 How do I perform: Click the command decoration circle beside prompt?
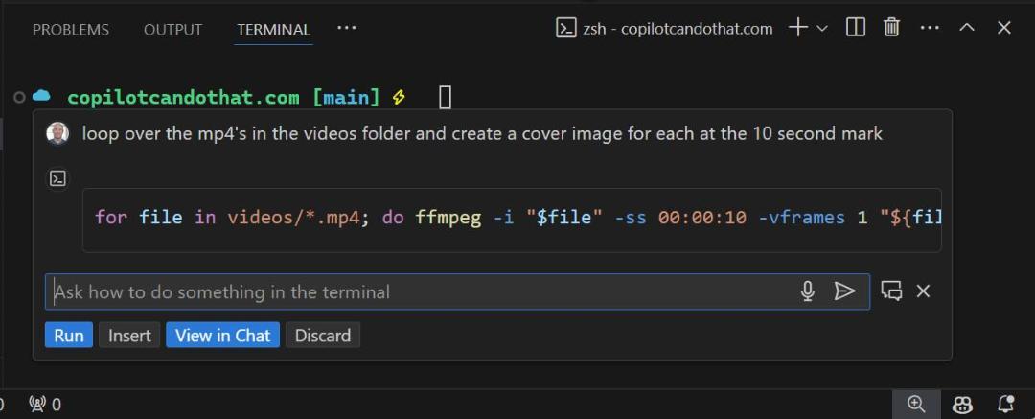click(19, 98)
